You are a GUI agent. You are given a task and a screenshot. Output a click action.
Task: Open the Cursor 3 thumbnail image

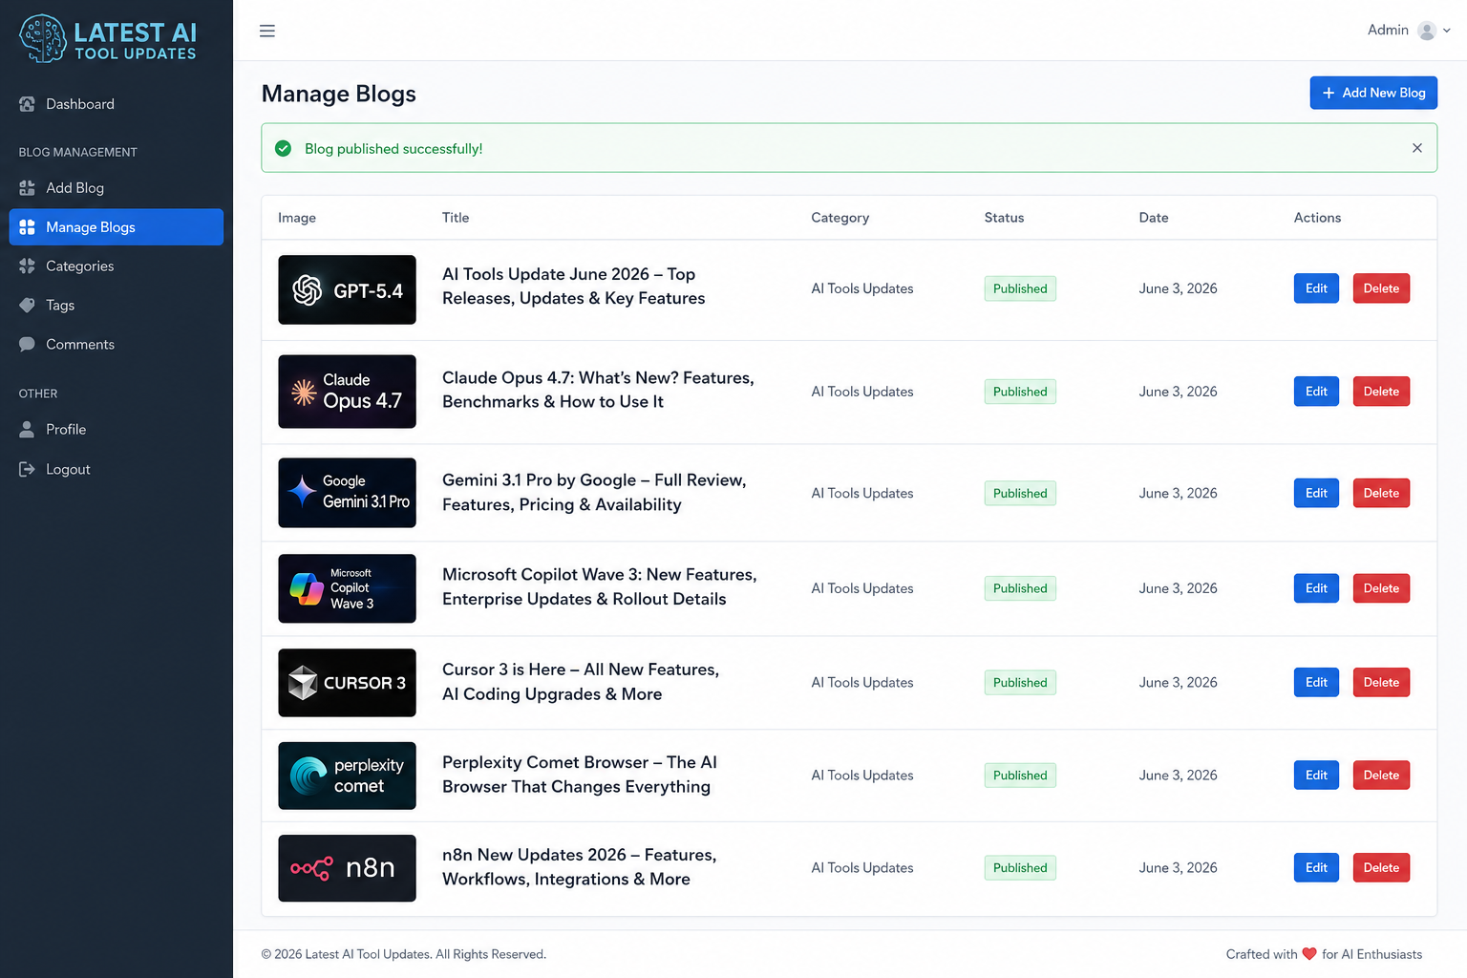point(347,683)
